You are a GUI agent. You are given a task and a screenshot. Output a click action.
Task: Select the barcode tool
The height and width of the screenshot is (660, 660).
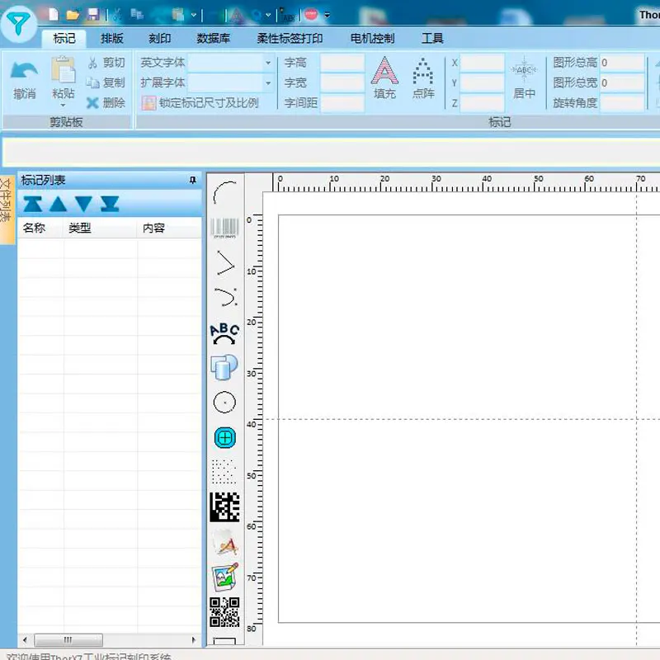(x=224, y=228)
